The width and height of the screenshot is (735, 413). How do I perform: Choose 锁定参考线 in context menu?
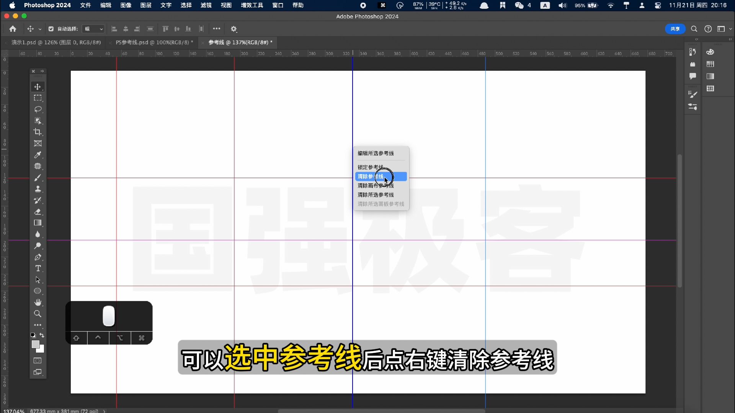click(x=371, y=167)
